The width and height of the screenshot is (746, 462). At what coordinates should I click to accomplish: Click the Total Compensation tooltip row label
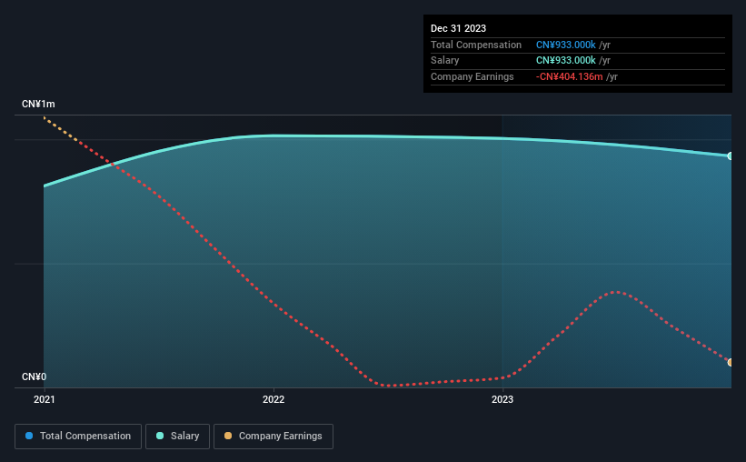click(x=476, y=45)
